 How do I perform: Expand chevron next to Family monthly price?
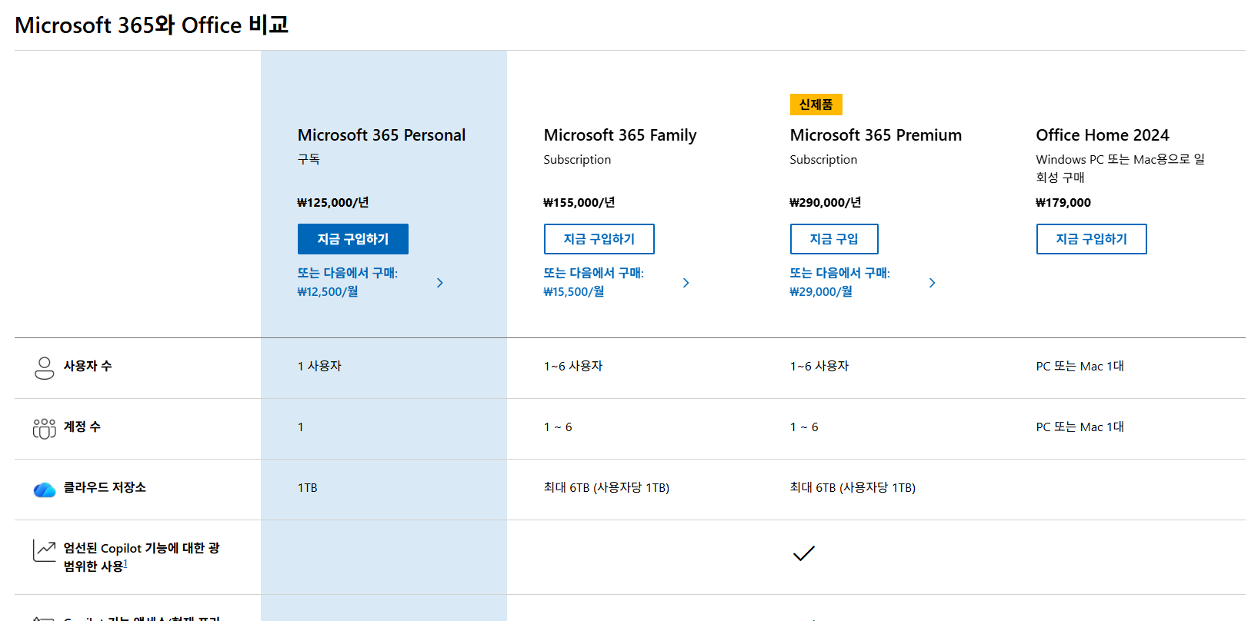pos(686,283)
